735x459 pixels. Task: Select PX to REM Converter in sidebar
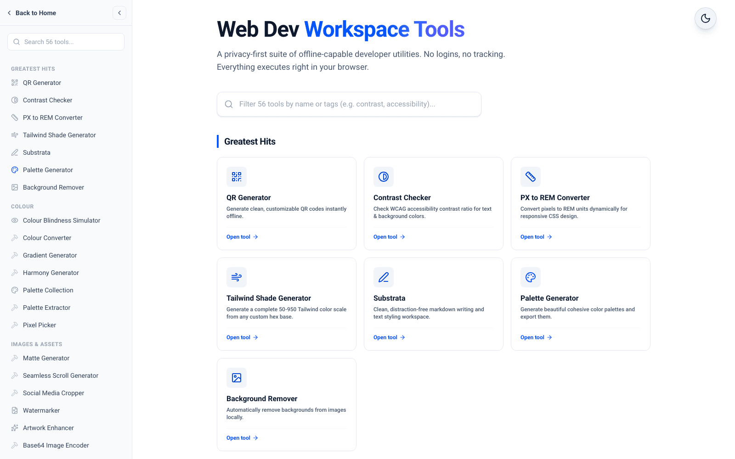click(x=66, y=118)
